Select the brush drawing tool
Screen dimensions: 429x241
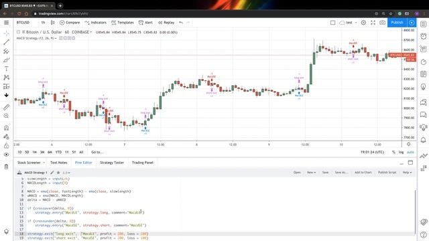click(6, 60)
